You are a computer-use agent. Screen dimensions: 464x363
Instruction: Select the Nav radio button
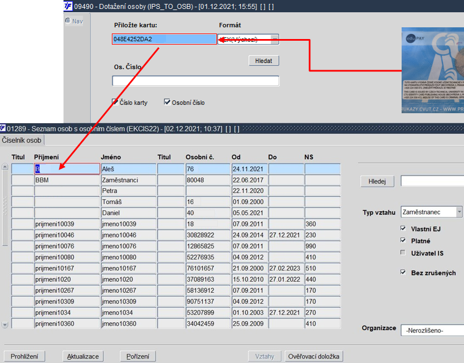coord(68,21)
